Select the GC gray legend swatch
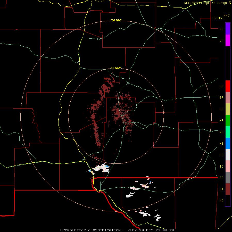Screen dimensions: 232x232 (228, 178)
